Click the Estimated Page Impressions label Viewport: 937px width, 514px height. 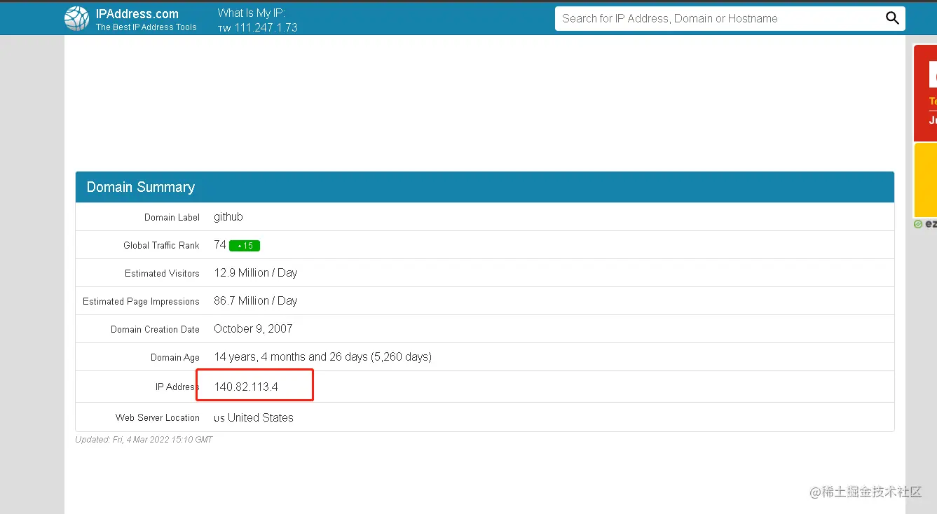point(141,302)
